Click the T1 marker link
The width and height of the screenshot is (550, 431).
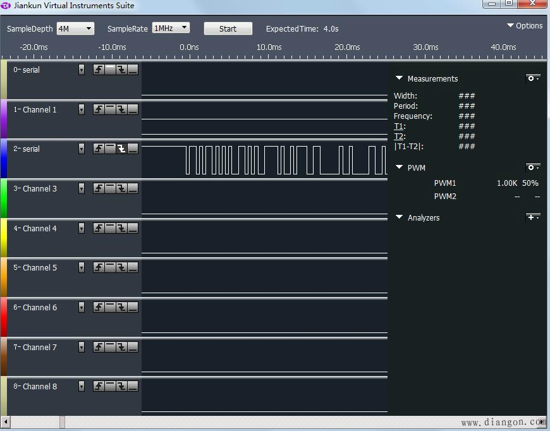(x=398, y=126)
